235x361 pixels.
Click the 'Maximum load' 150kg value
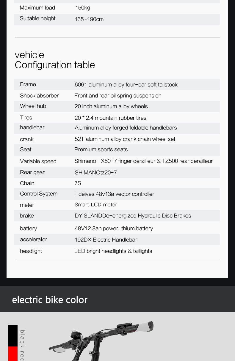pos(82,8)
